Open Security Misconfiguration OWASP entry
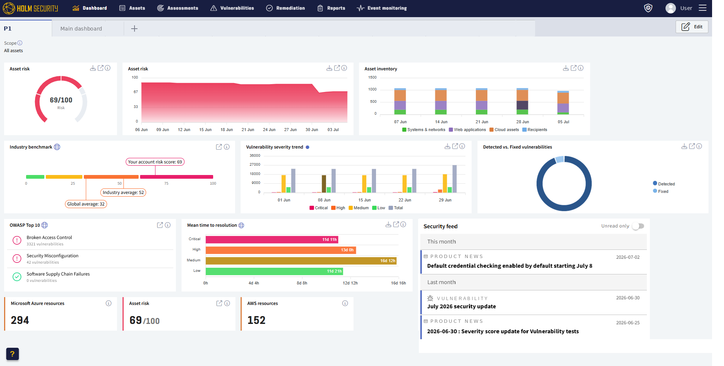 coord(90,259)
